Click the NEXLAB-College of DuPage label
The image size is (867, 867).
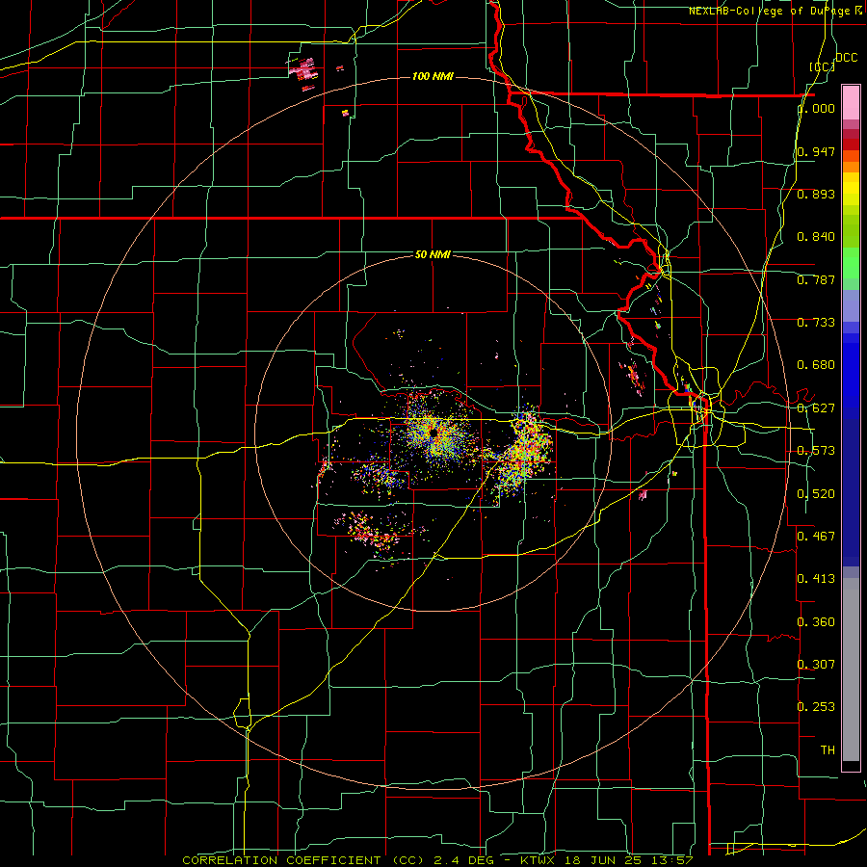click(x=771, y=11)
